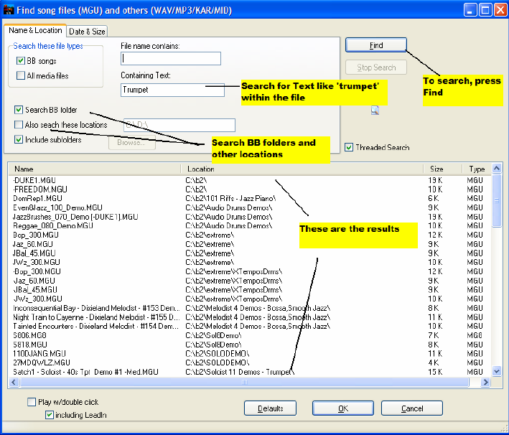Click the Stop Search button
Image resolution: width=509 pixels, height=435 pixels.
(x=376, y=67)
